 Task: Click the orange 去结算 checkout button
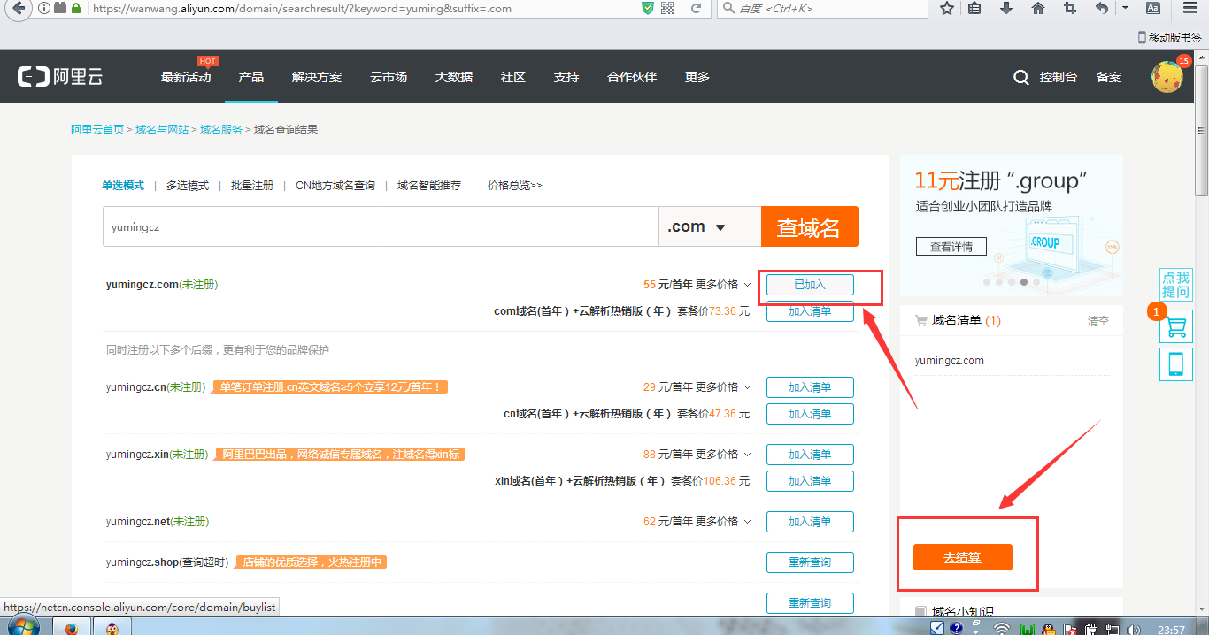(962, 557)
